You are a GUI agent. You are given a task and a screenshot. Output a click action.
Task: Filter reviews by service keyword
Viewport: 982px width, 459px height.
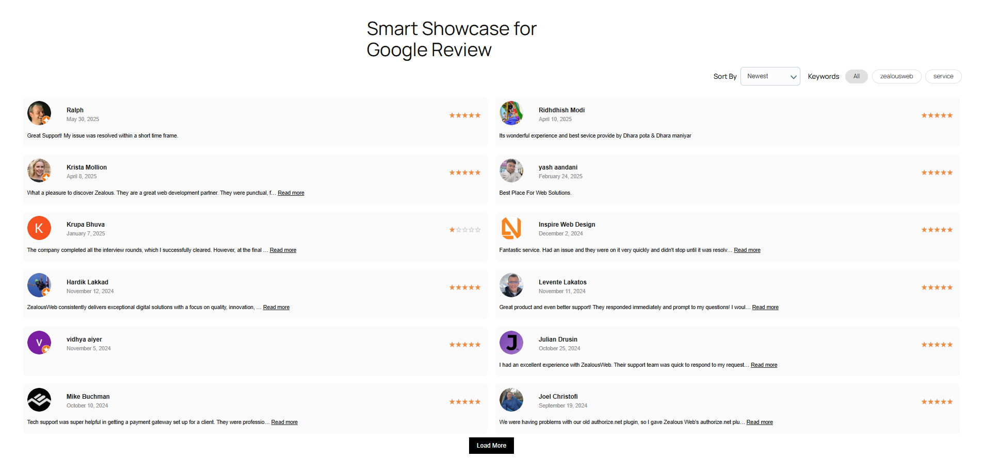[943, 76]
